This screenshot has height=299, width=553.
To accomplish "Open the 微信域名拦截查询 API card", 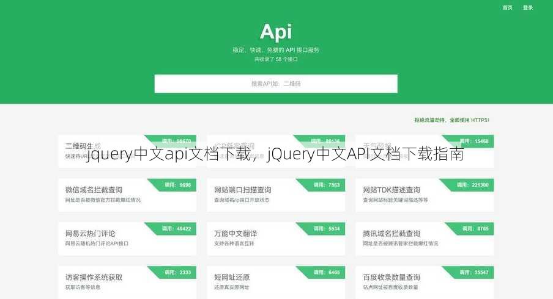I will [x=127, y=195].
